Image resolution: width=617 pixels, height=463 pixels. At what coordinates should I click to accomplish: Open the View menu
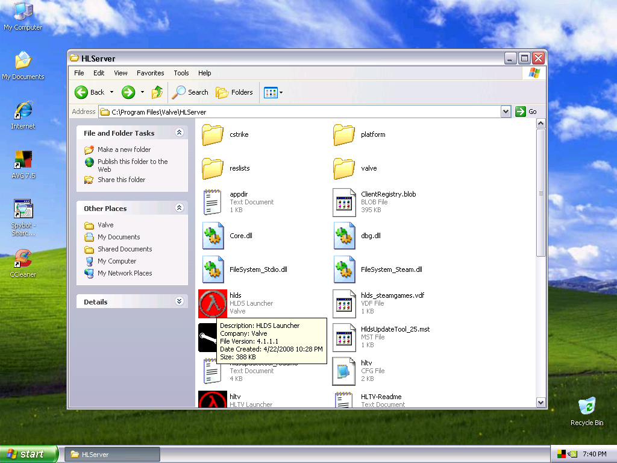tap(121, 73)
